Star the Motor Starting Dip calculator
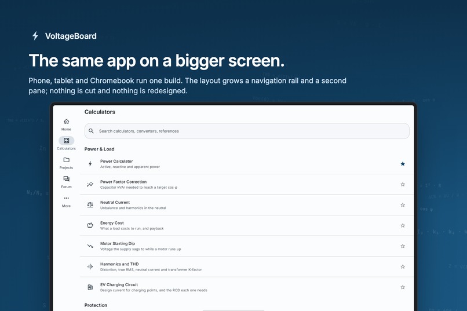The height and width of the screenshot is (311, 467). 403,246
